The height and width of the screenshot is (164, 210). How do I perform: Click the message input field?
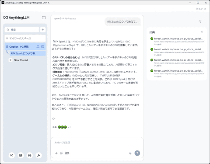(x=97, y=143)
